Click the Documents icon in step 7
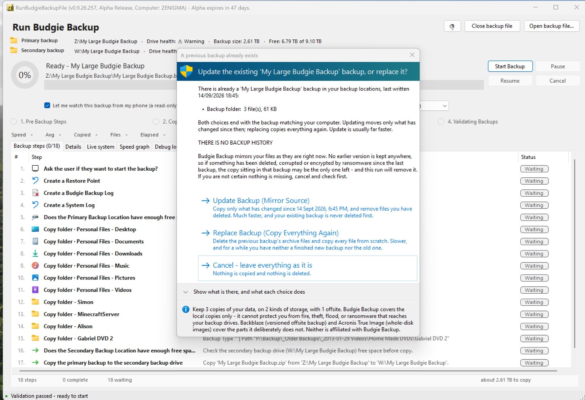The width and height of the screenshot is (585, 400). 35,241
